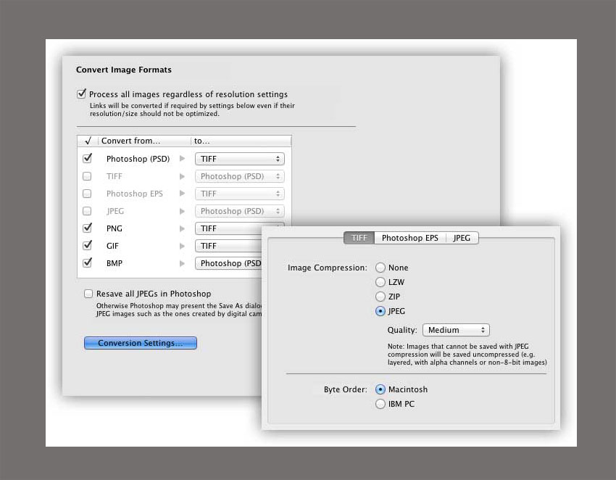
Task: Open target format dropdown for TIFF row
Action: pos(240,176)
